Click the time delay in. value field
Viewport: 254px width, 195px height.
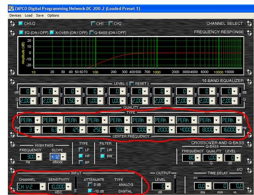pos(237,186)
